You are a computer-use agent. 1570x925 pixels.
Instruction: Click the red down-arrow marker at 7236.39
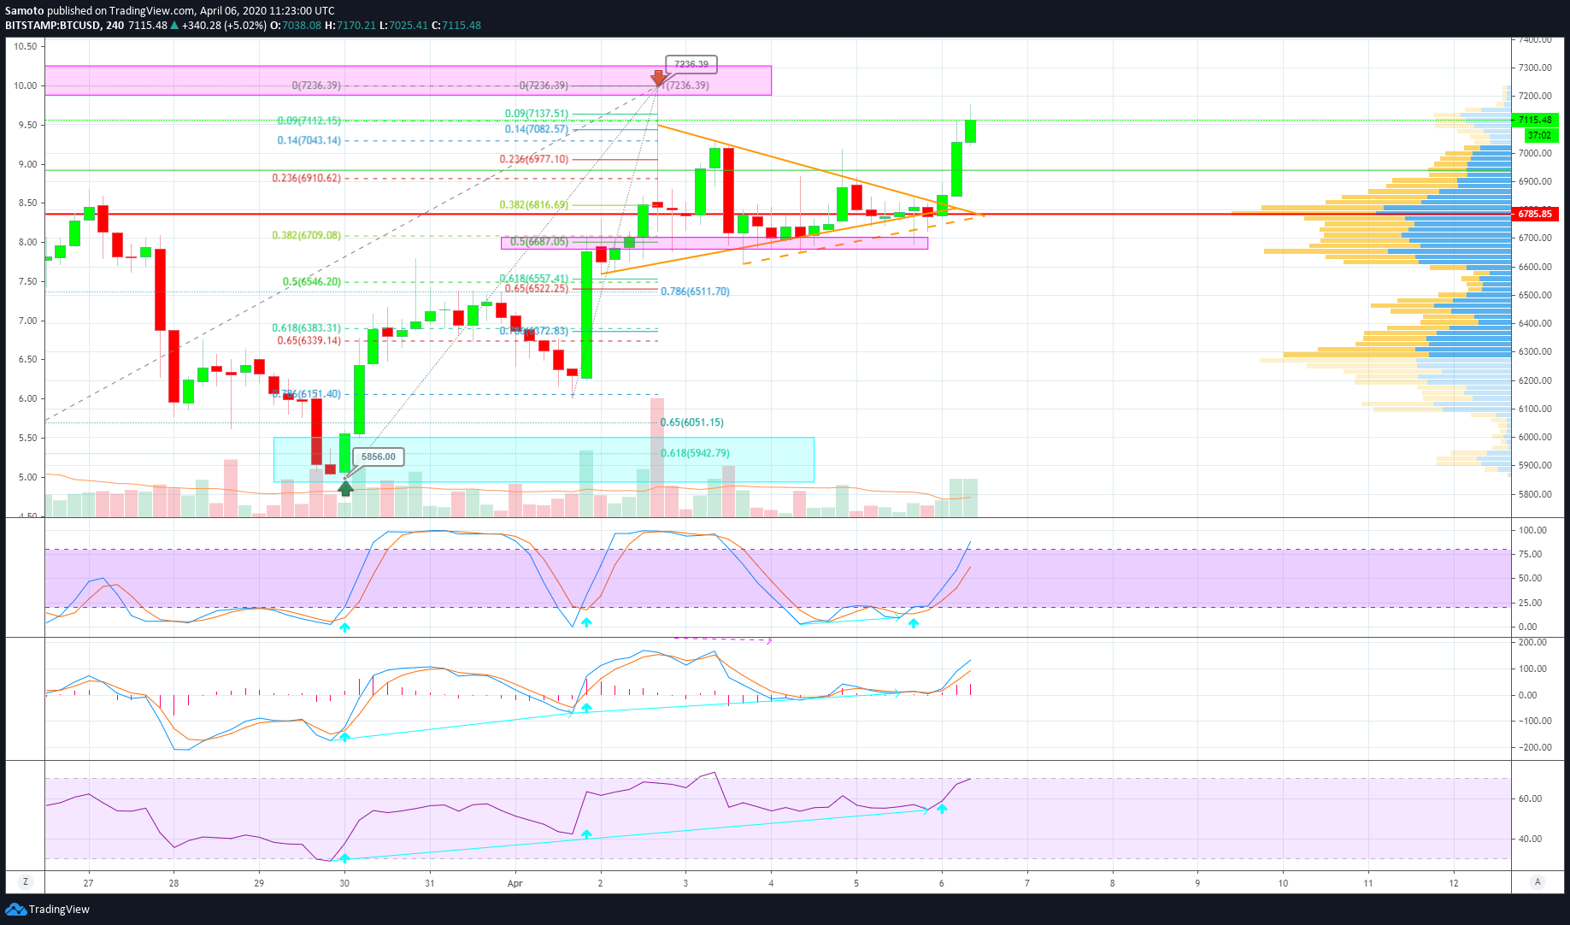tap(659, 78)
